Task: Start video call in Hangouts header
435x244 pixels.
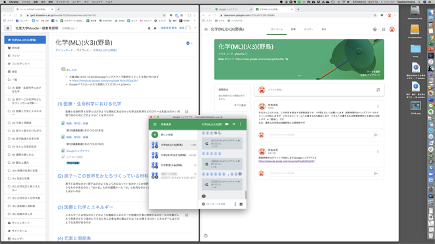Action: [227, 124]
